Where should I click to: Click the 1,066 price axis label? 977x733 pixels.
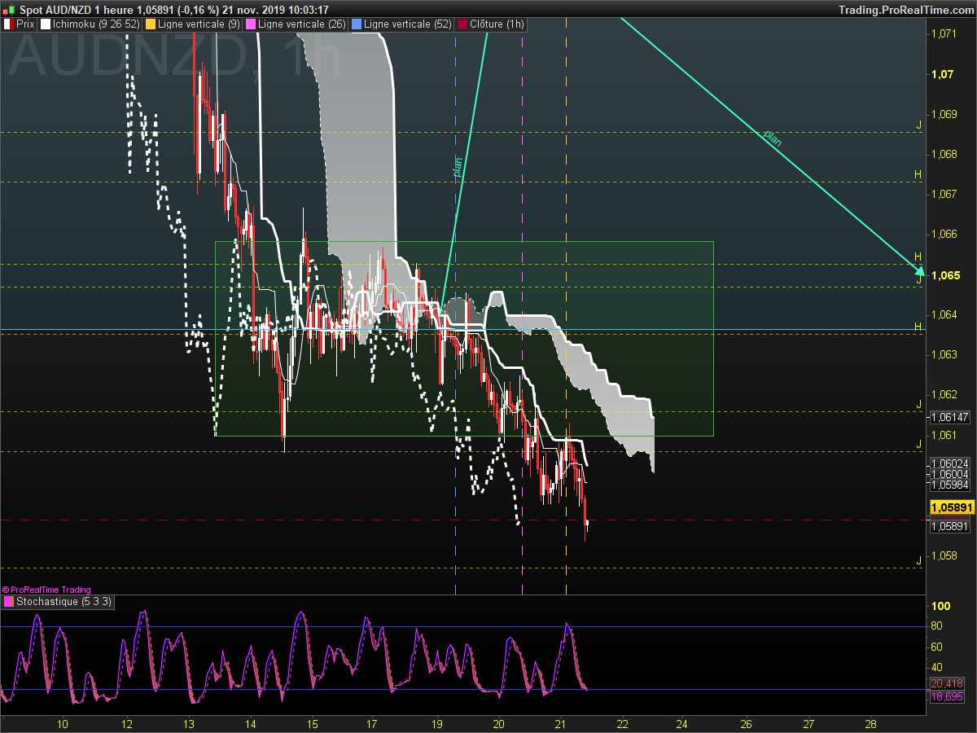click(944, 235)
